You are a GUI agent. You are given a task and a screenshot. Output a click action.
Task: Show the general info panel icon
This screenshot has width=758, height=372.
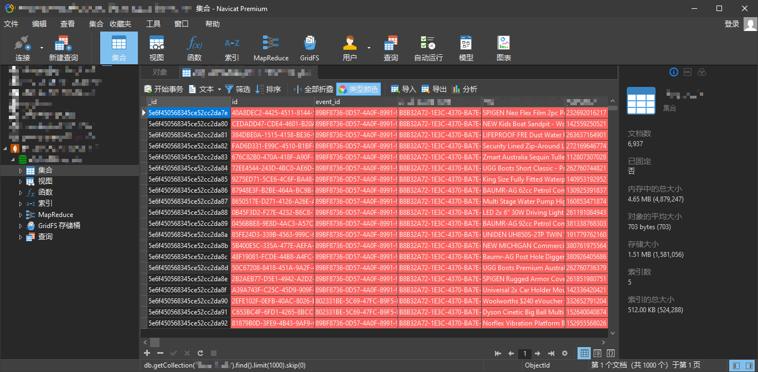click(674, 72)
